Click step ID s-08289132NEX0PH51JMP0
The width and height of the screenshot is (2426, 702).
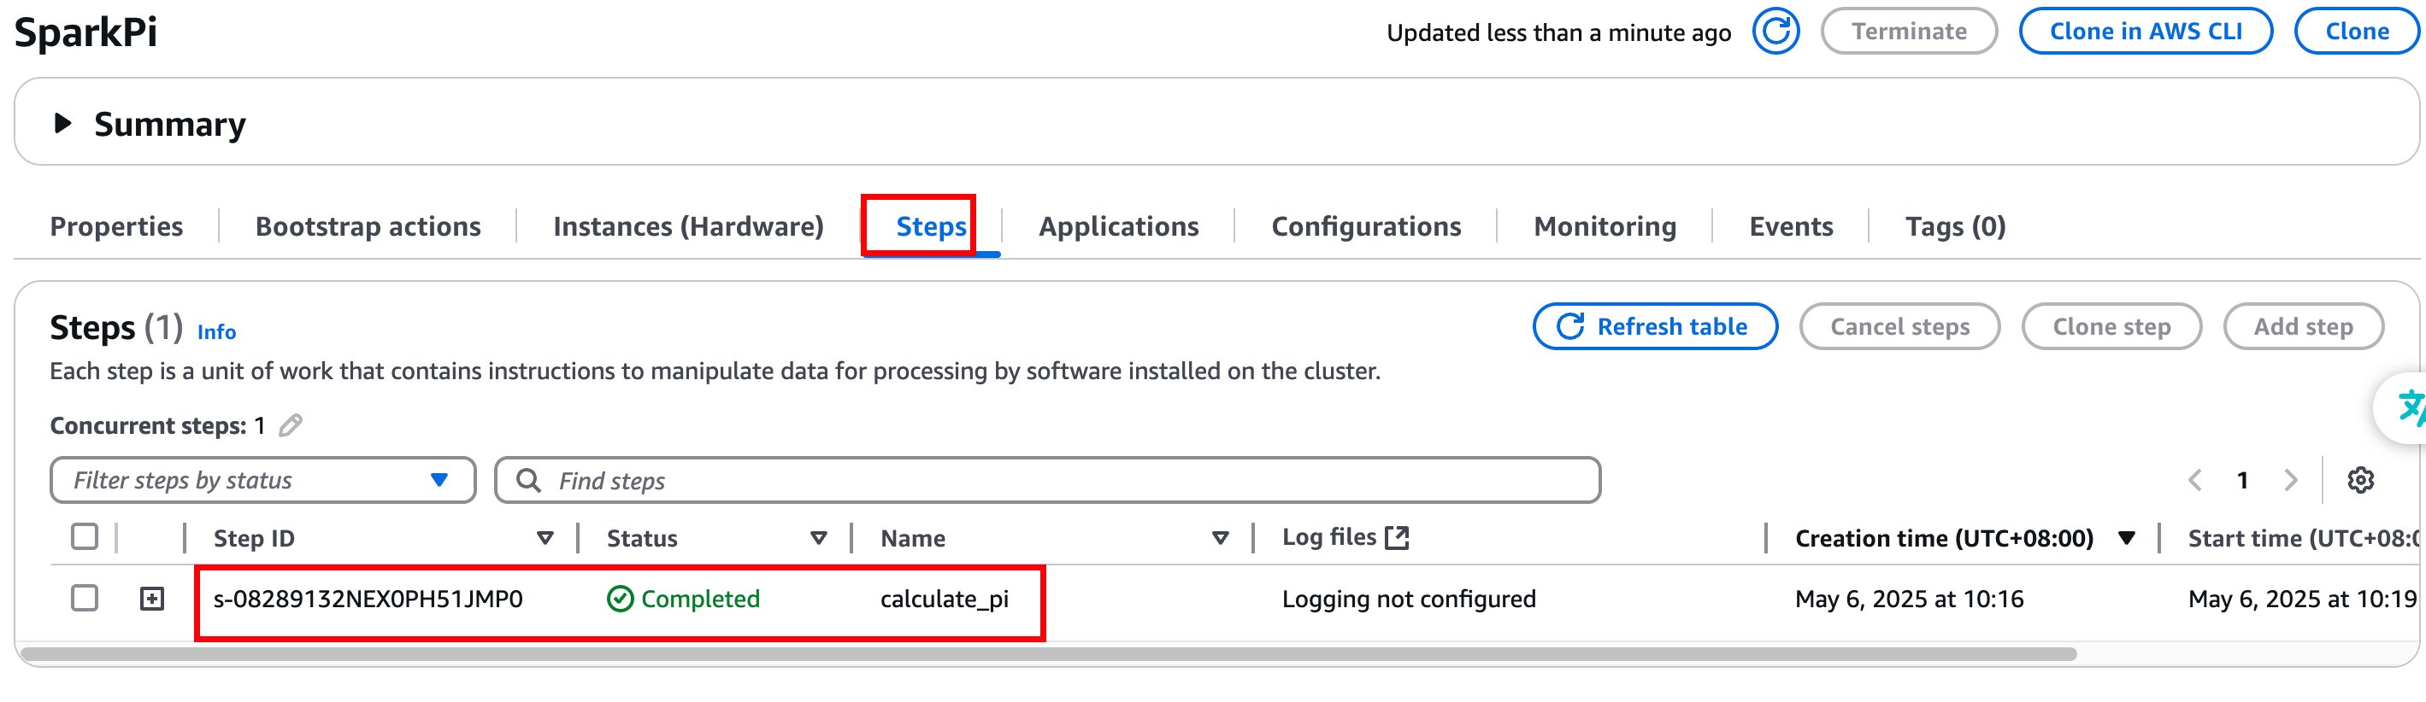coord(368,599)
